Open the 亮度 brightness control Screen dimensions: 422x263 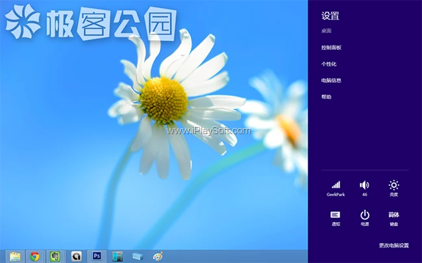coord(393,189)
